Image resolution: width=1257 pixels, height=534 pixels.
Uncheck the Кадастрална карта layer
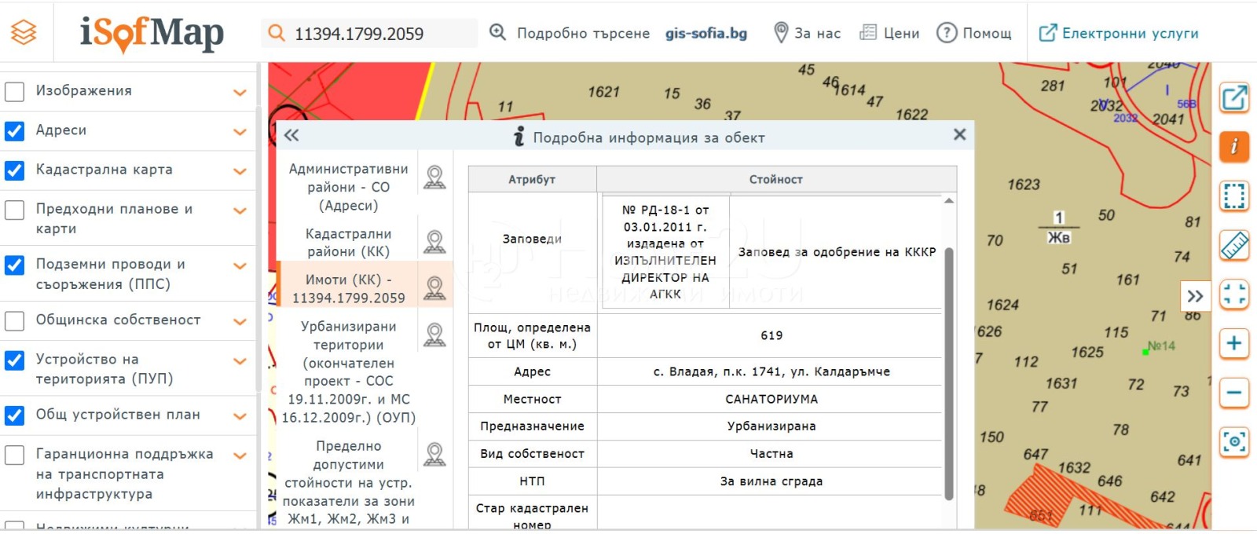tap(15, 170)
